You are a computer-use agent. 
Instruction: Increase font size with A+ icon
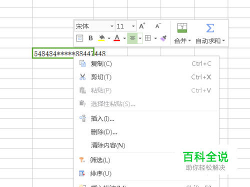click(x=142, y=26)
